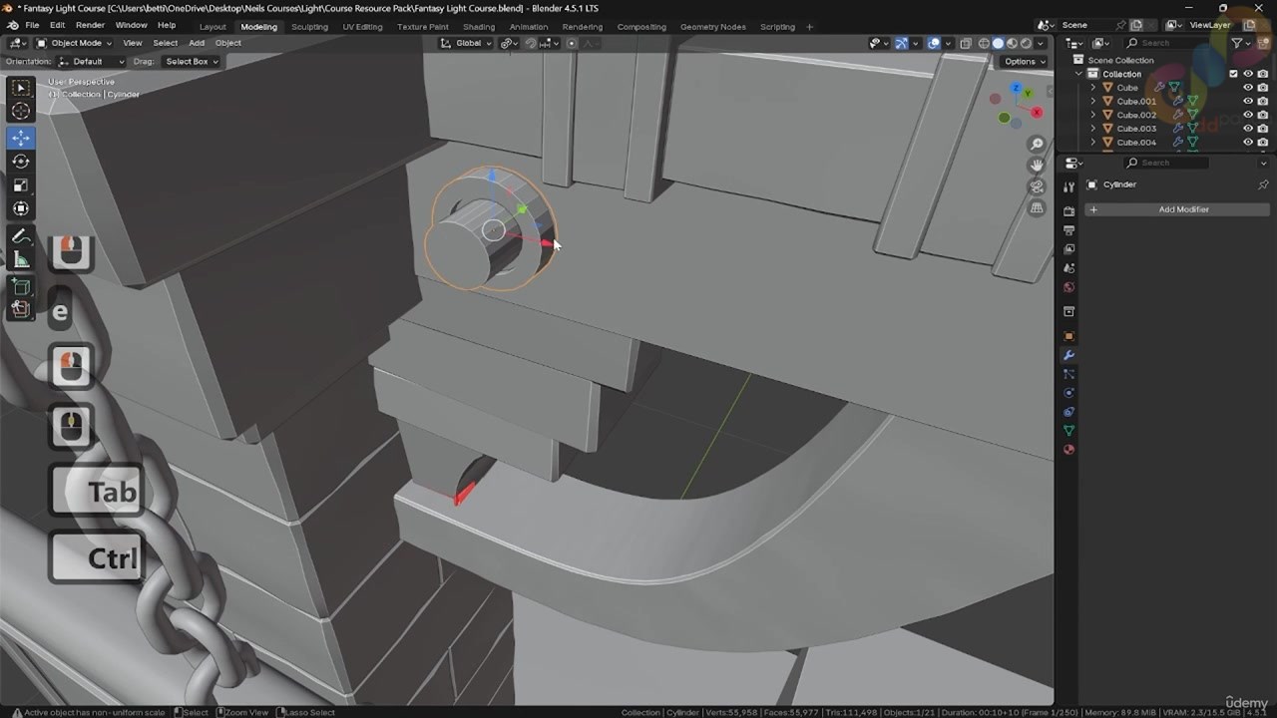The image size is (1277, 718).
Task: Open the Global transform orientation dropdown
Action: (467, 43)
